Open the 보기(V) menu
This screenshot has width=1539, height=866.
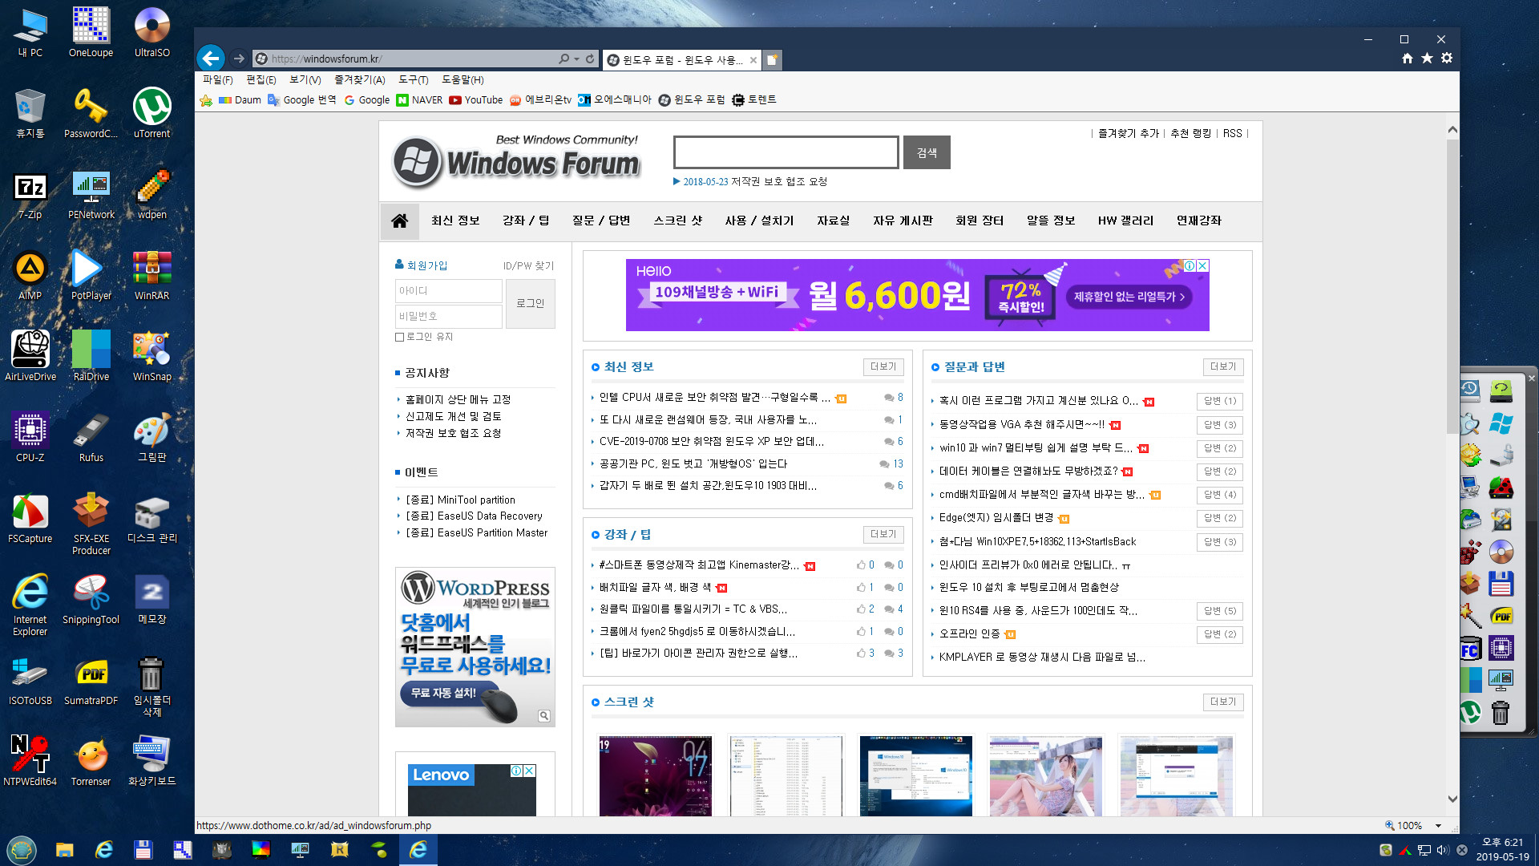click(x=305, y=80)
